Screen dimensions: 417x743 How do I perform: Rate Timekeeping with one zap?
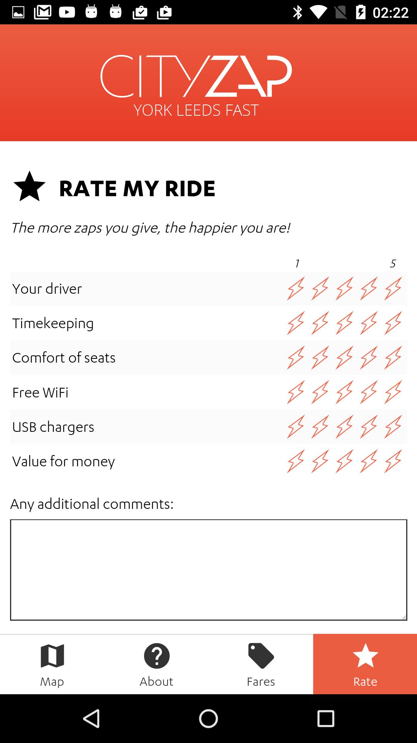[x=296, y=323]
